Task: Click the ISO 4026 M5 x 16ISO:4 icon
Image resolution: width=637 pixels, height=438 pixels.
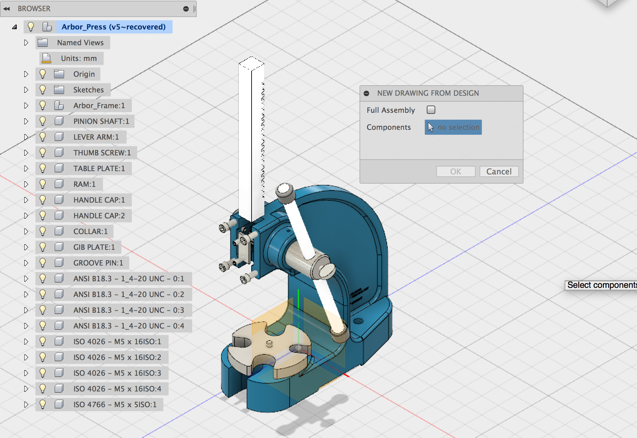Action: [x=59, y=388]
